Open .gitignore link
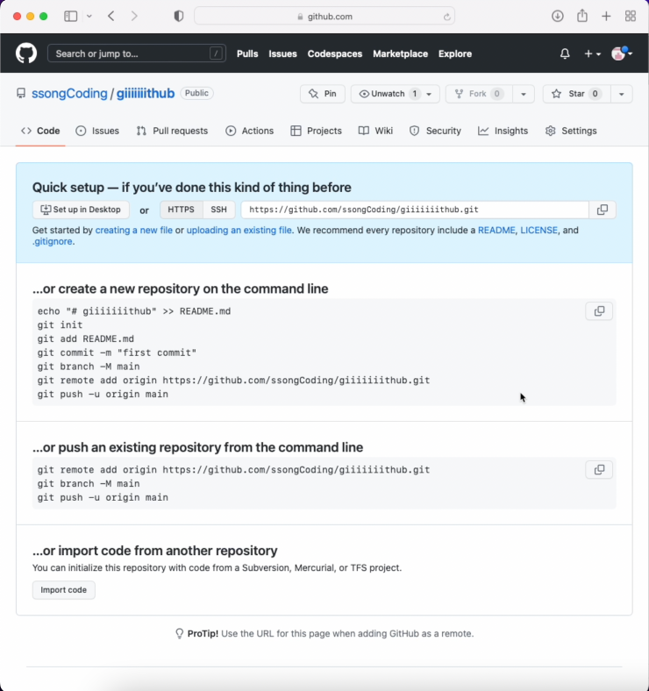The image size is (649, 691). tap(52, 241)
